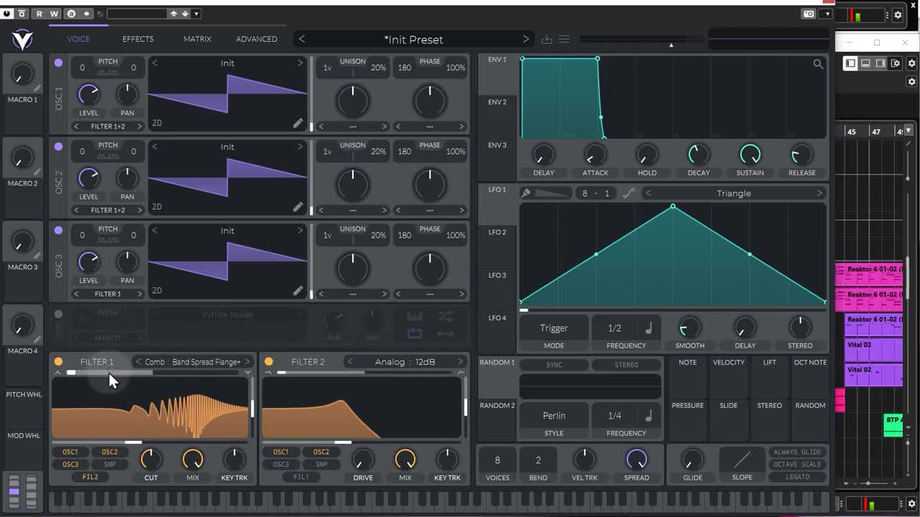Click the camera snapshot icon in host bar
This screenshot has width=920, height=517.
pos(809,14)
